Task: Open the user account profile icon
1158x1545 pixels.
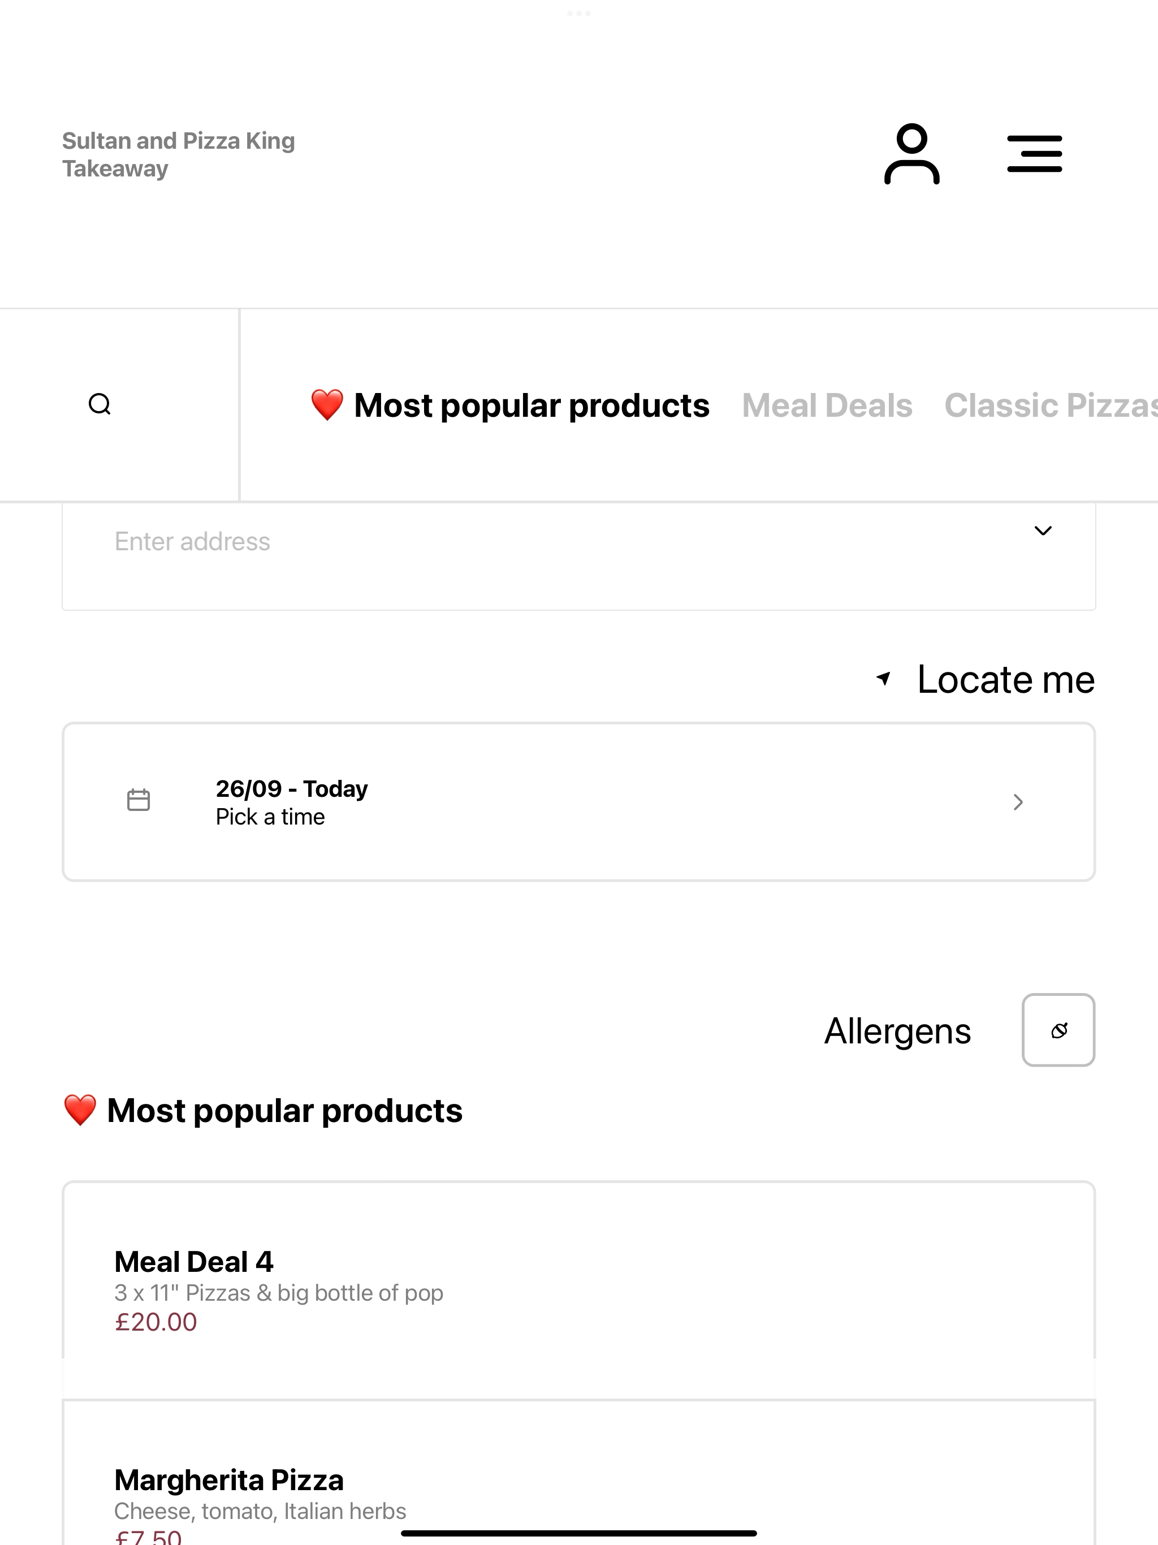Action: pyautogui.click(x=911, y=154)
